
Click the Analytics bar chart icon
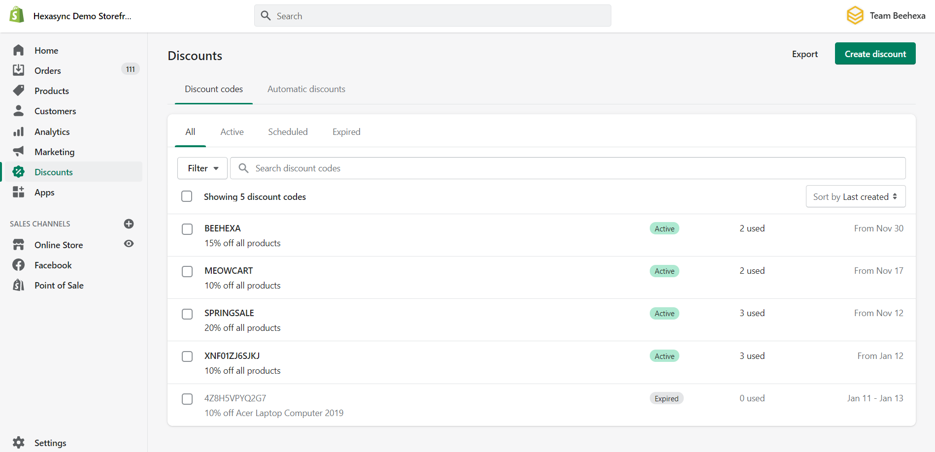click(x=18, y=131)
